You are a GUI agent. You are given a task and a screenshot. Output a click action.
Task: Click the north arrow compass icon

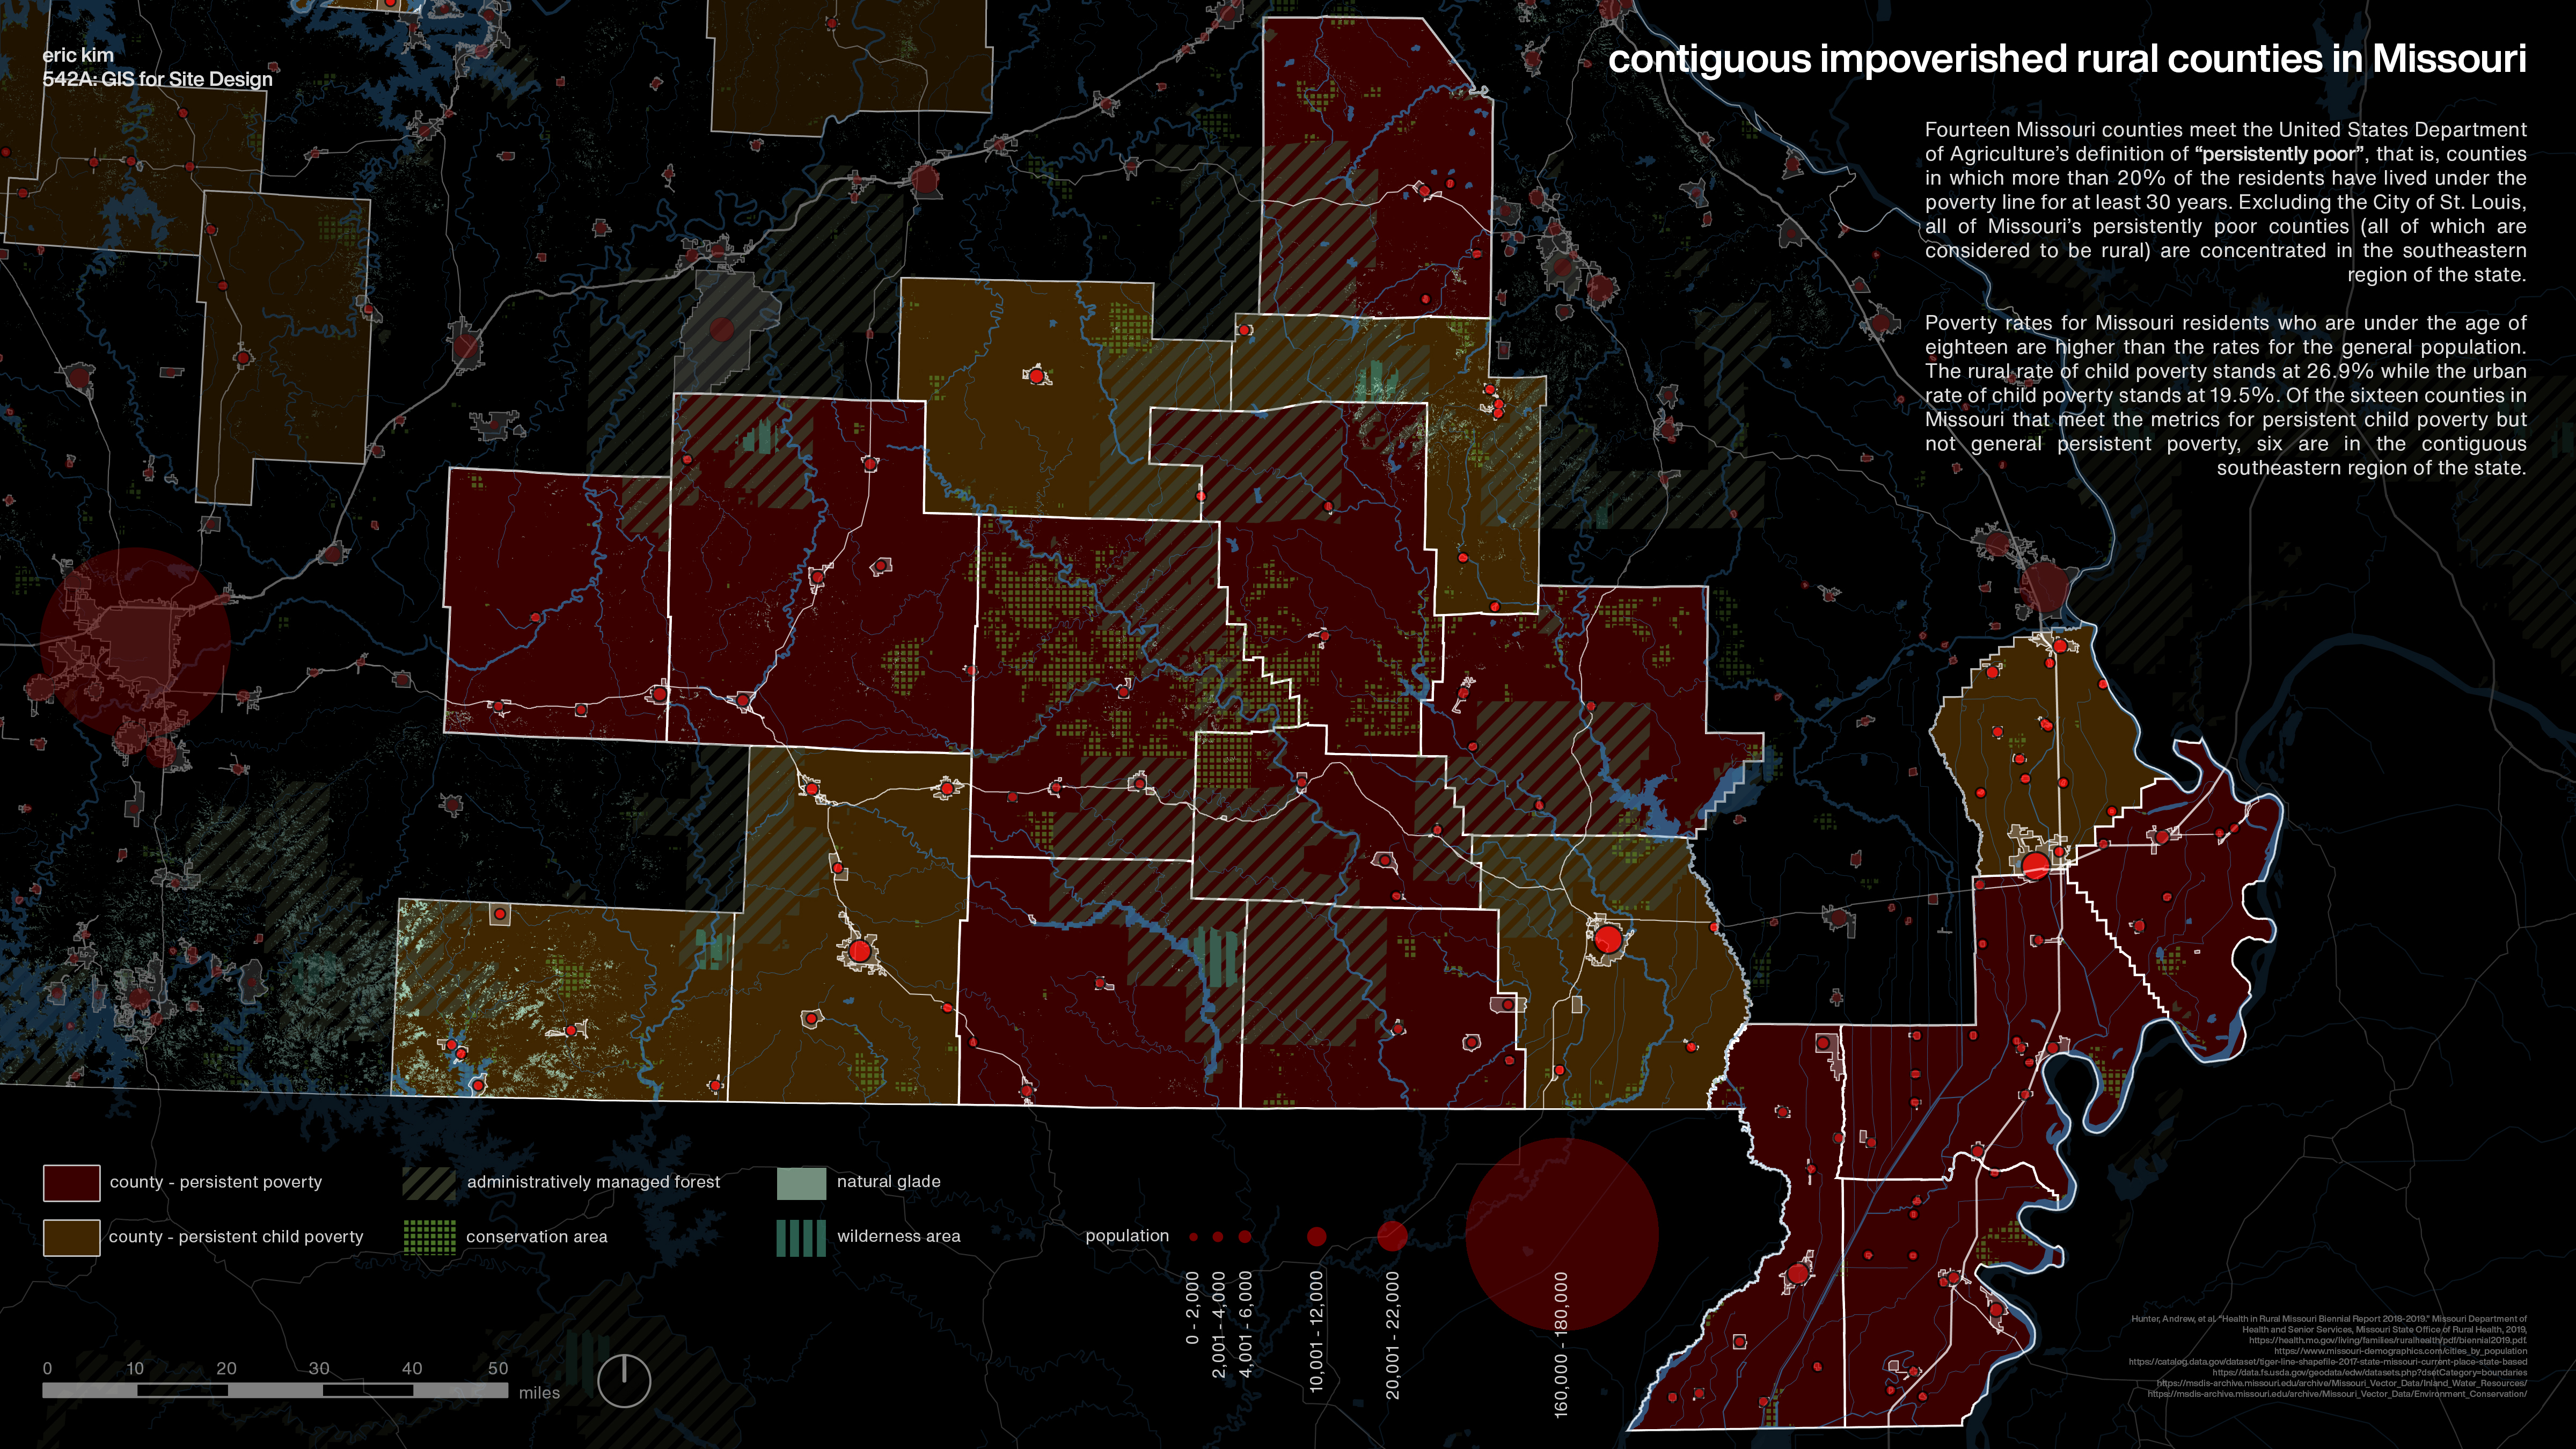coord(624,1381)
